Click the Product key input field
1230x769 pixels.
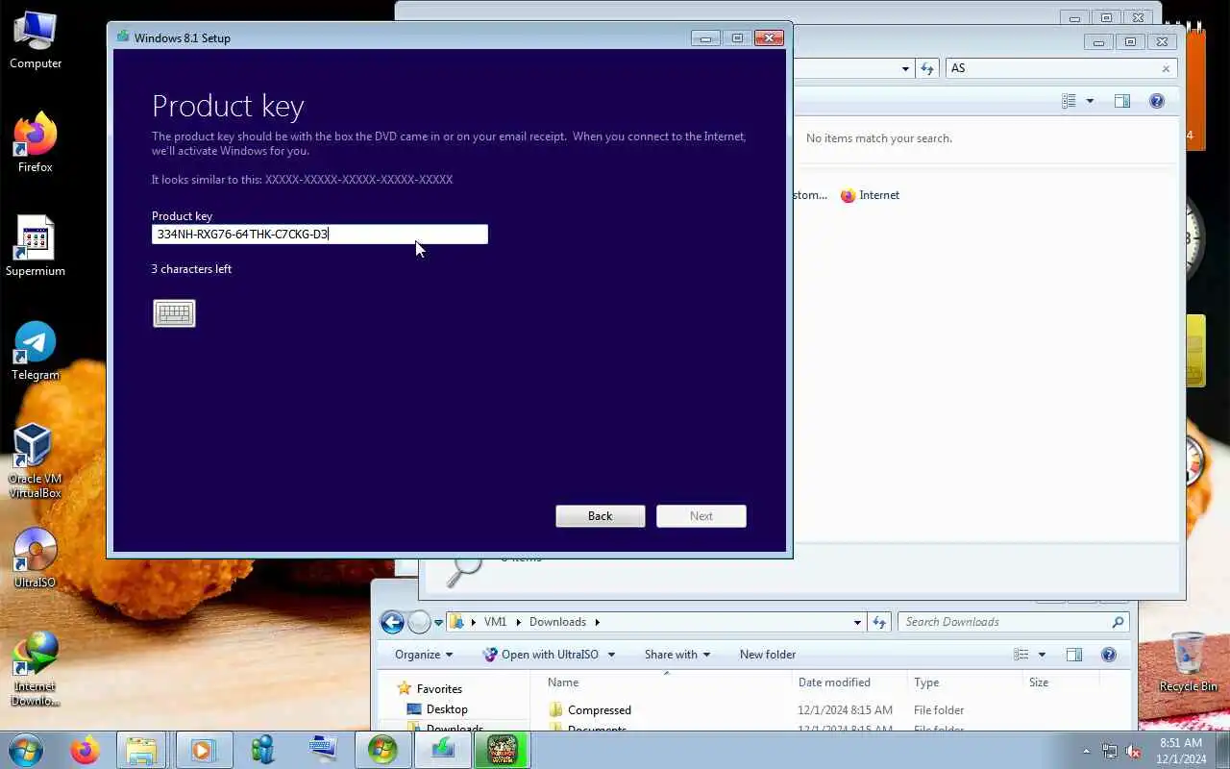pyautogui.click(x=320, y=235)
